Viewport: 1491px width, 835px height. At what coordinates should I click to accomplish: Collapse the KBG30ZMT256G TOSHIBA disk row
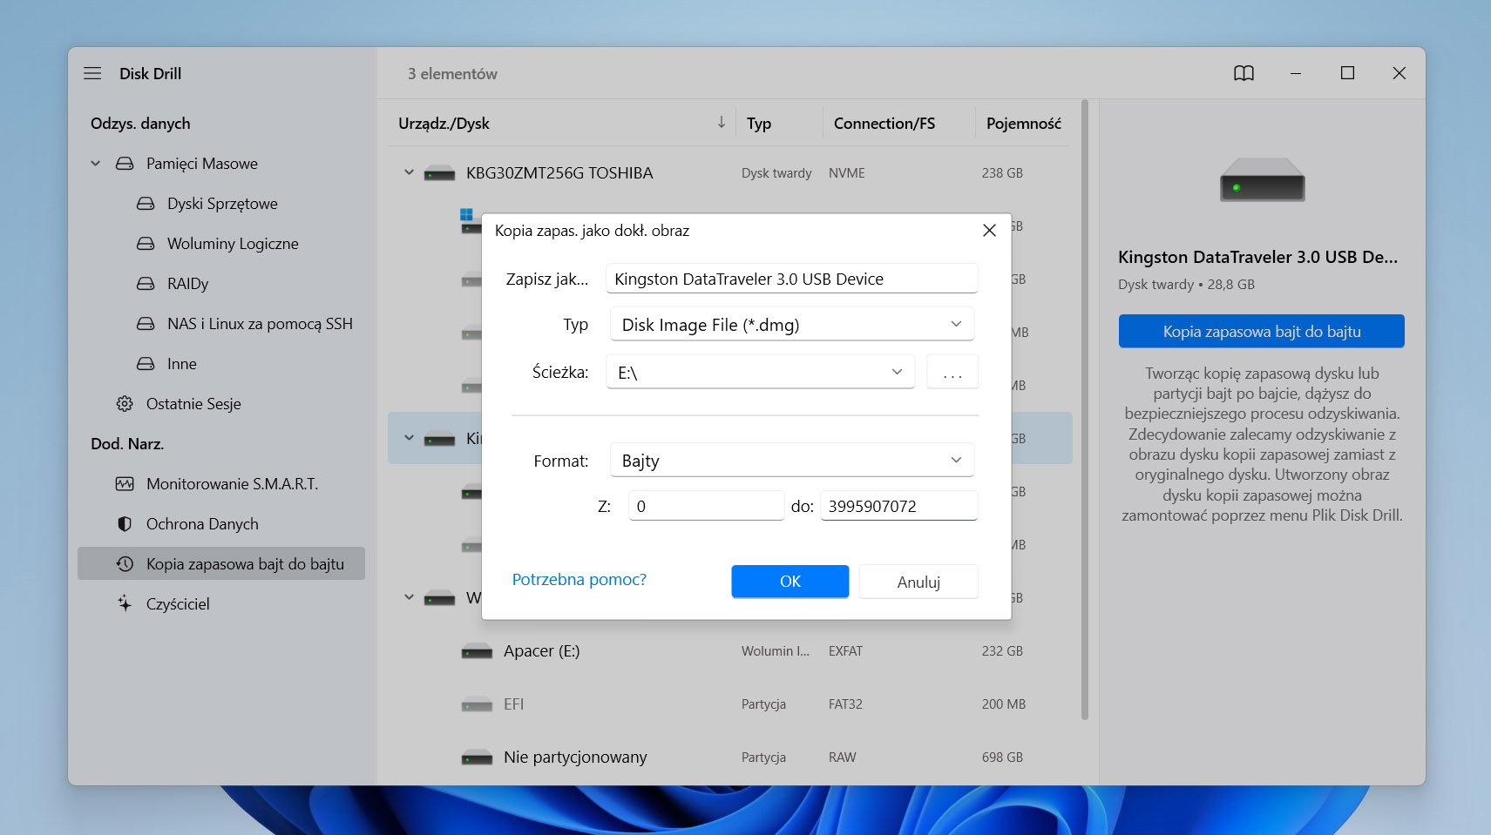point(409,173)
